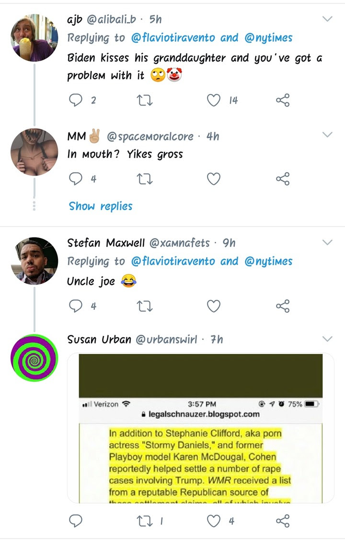Like ajb's tweet with 14 likes
345x542 pixels.
pos(214,100)
